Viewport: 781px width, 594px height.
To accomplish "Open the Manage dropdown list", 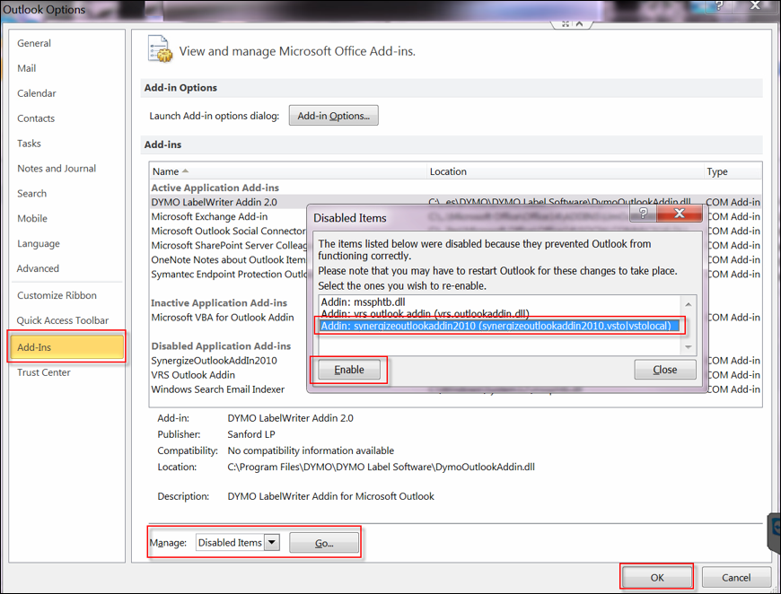I will pyautogui.click(x=272, y=542).
